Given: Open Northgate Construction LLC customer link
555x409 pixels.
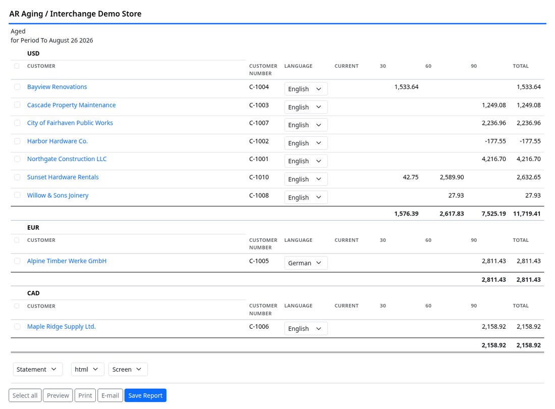Looking at the screenshot, I should click(67, 159).
